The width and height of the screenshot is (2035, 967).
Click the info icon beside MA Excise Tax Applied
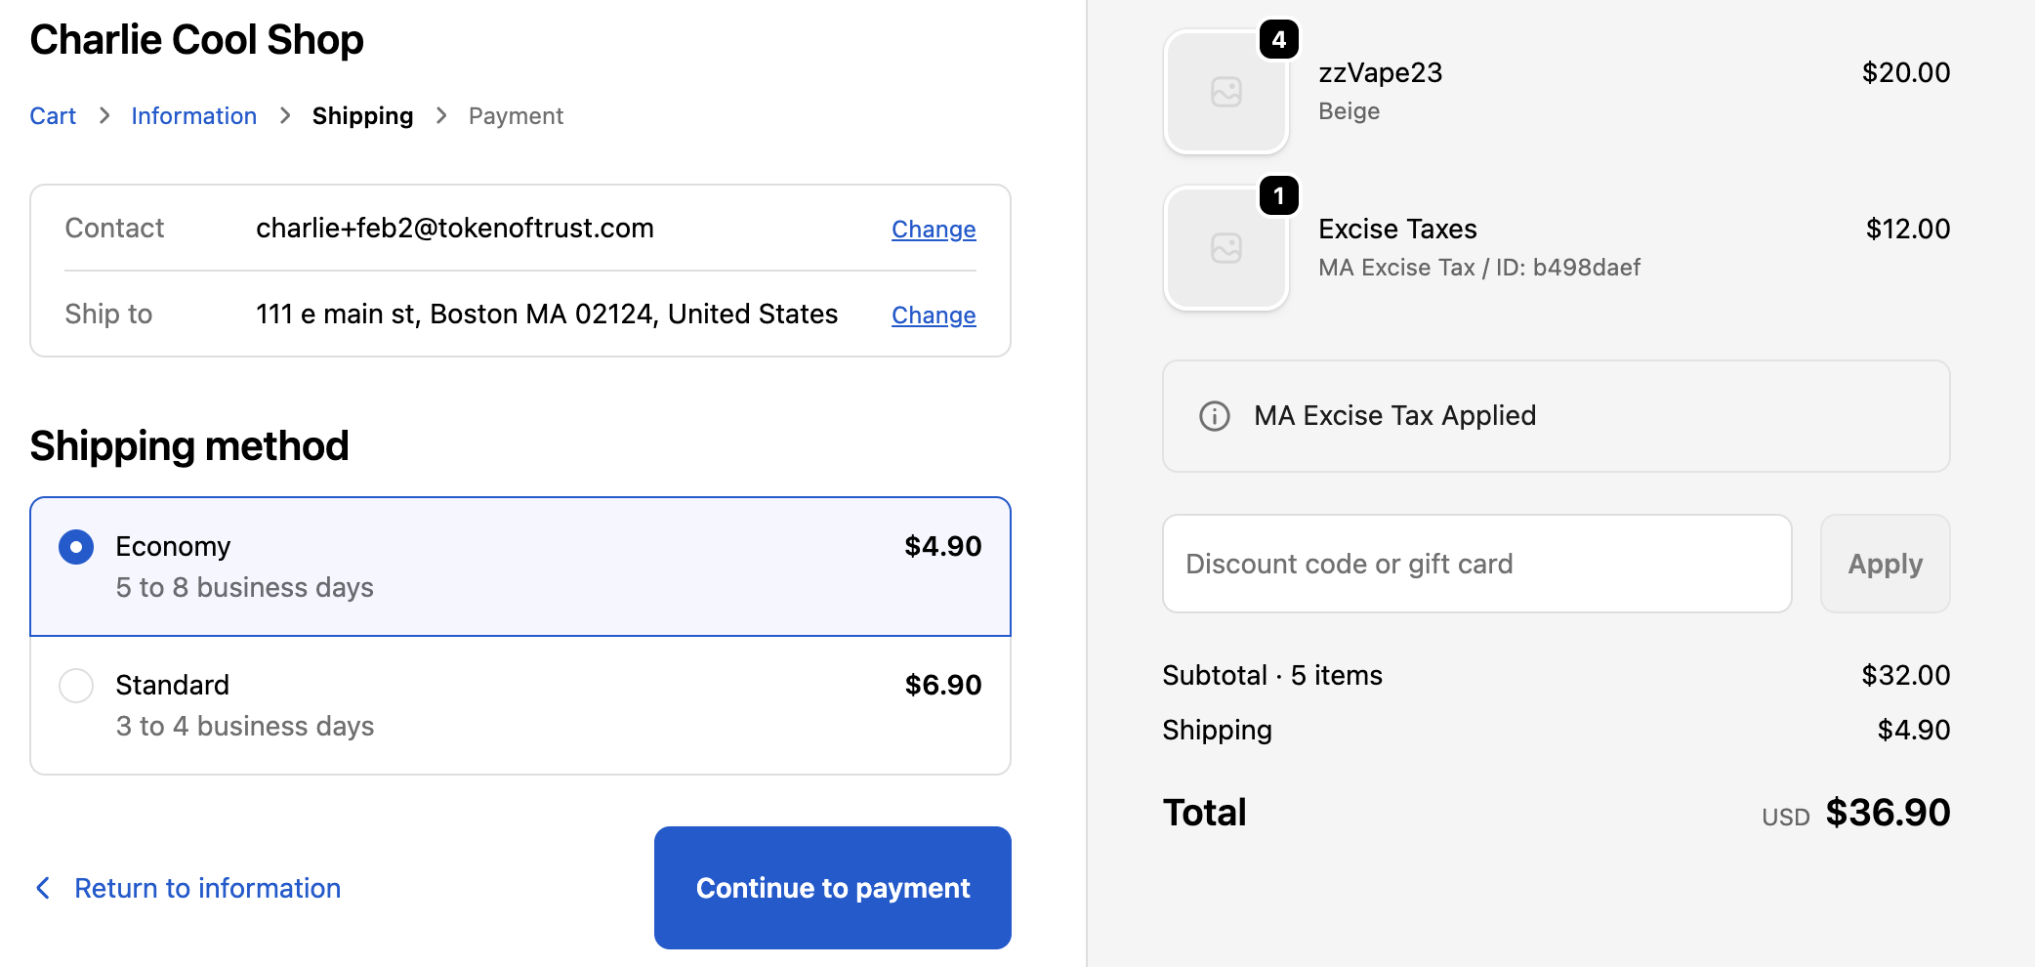coord(1214,416)
